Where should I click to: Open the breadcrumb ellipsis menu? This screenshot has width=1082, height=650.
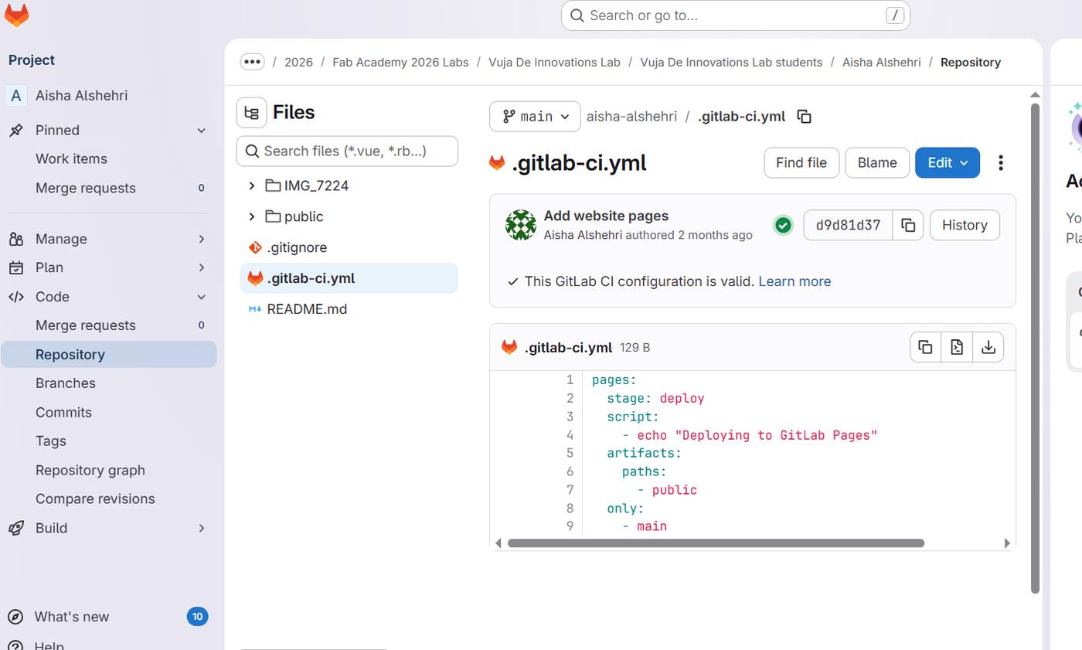coord(252,62)
